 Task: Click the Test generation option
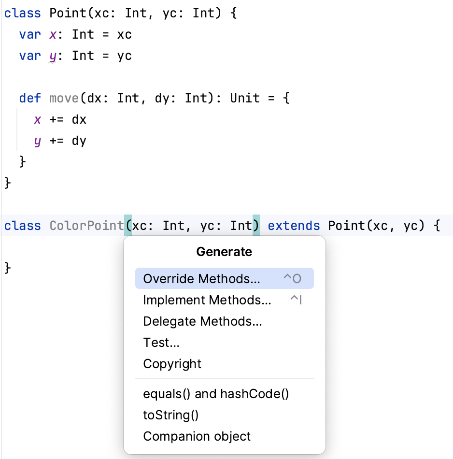(x=161, y=343)
